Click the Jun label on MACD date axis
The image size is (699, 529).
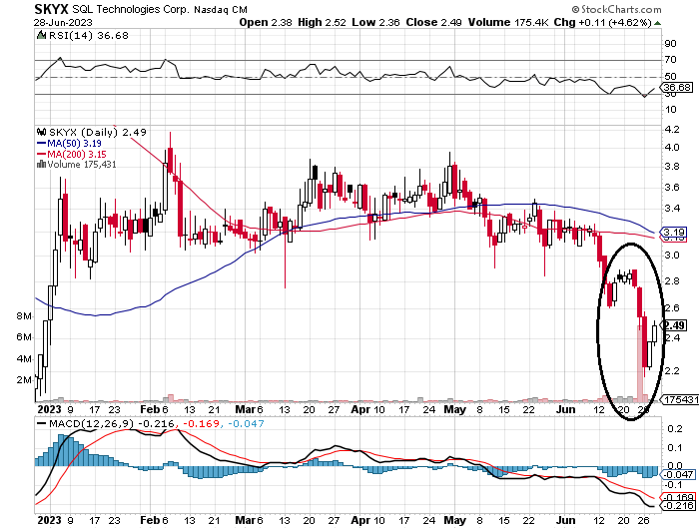click(x=566, y=521)
